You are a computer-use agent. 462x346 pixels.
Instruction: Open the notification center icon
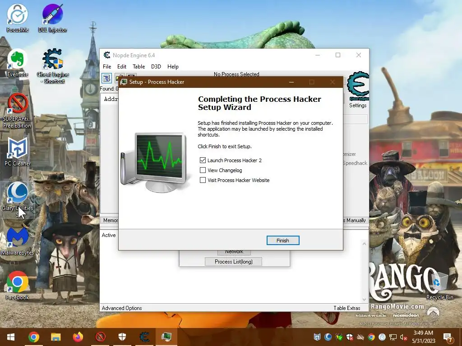click(x=448, y=337)
